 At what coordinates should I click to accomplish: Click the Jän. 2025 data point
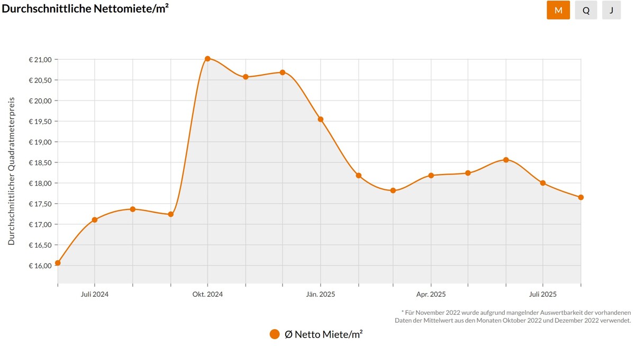point(321,119)
